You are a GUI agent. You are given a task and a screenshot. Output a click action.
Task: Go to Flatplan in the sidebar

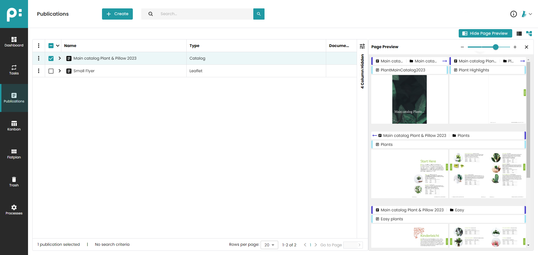(14, 154)
